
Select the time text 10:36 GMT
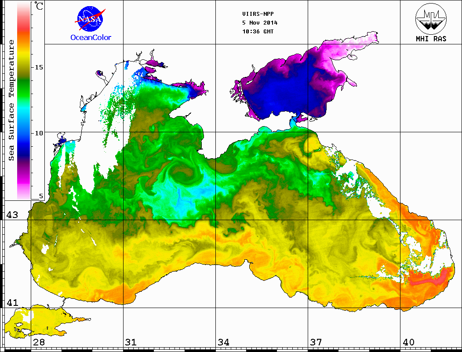pyautogui.click(x=258, y=31)
